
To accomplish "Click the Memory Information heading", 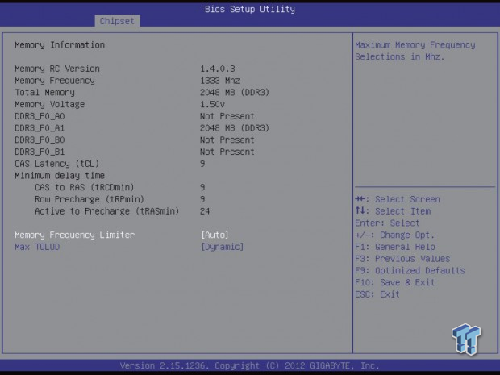I will [x=60, y=45].
